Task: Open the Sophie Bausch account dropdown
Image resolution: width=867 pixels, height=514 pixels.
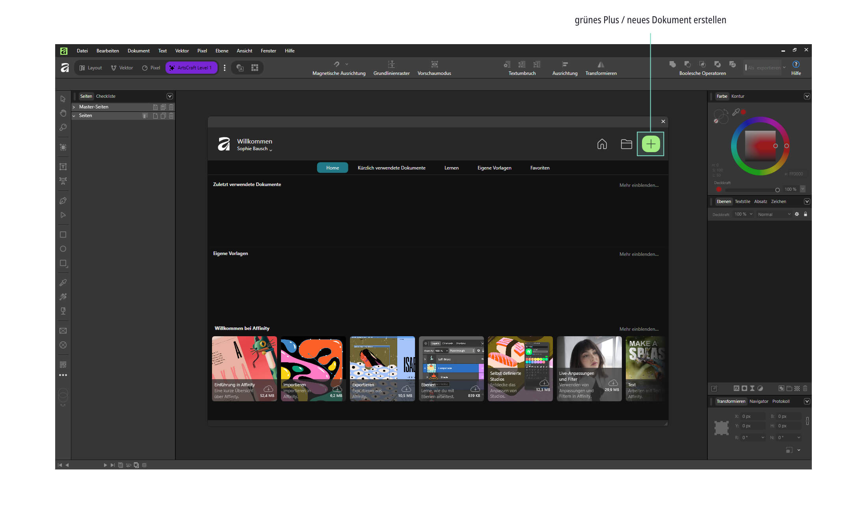Action: [255, 149]
